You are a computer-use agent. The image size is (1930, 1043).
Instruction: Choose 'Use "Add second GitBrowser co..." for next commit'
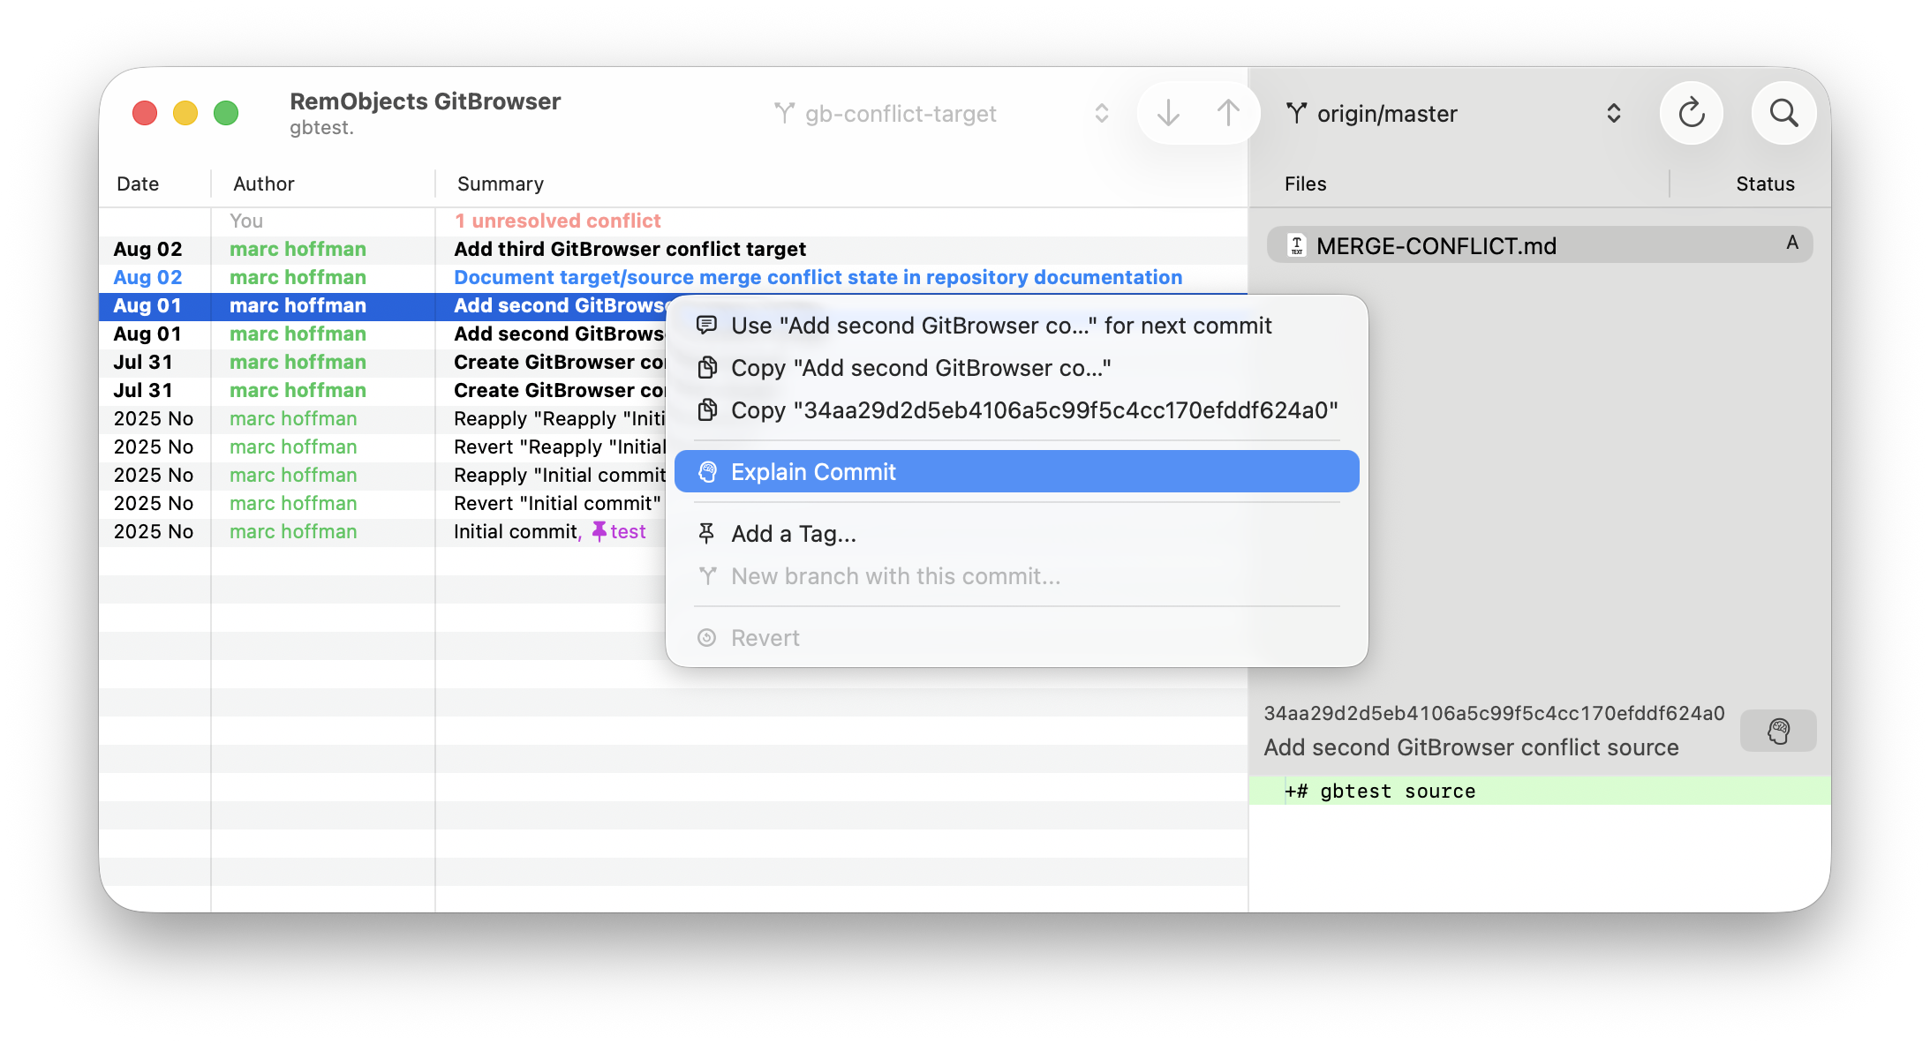point(1016,326)
